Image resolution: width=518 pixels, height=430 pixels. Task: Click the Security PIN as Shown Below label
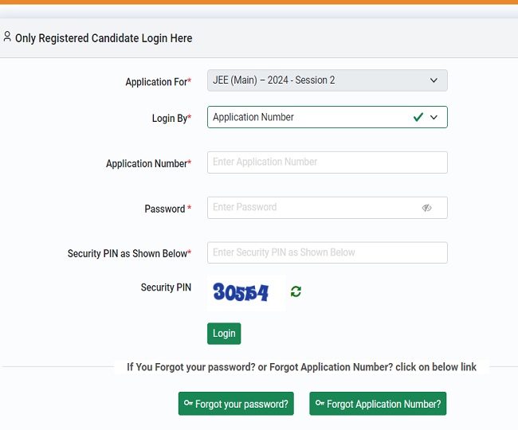(x=128, y=253)
